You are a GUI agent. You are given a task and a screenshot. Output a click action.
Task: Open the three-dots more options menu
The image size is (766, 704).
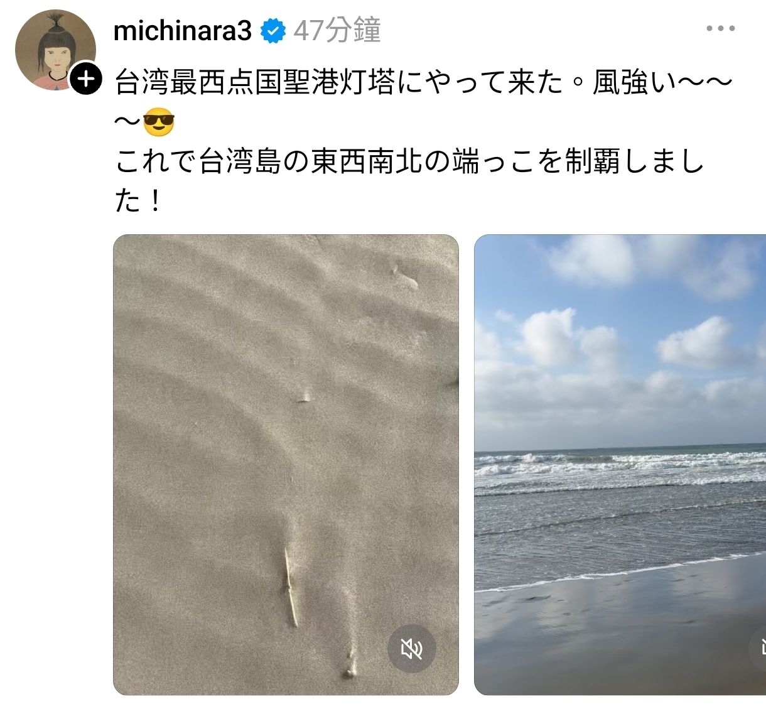pos(720,28)
